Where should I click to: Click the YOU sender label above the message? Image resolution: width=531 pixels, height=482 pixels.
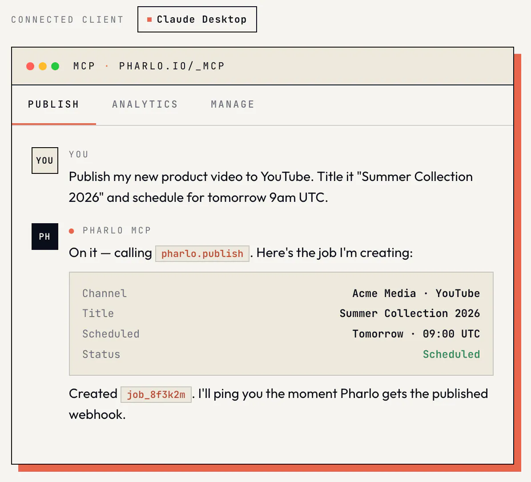[x=79, y=154]
